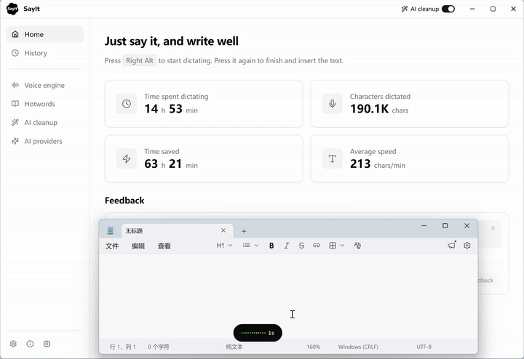
Task: Open the Home page in sidebar
Action: [x=45, y=34]
